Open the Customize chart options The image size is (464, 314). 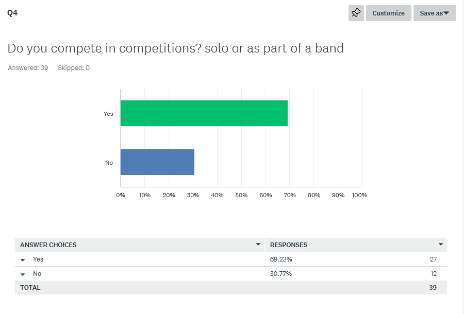pos(388,13)
